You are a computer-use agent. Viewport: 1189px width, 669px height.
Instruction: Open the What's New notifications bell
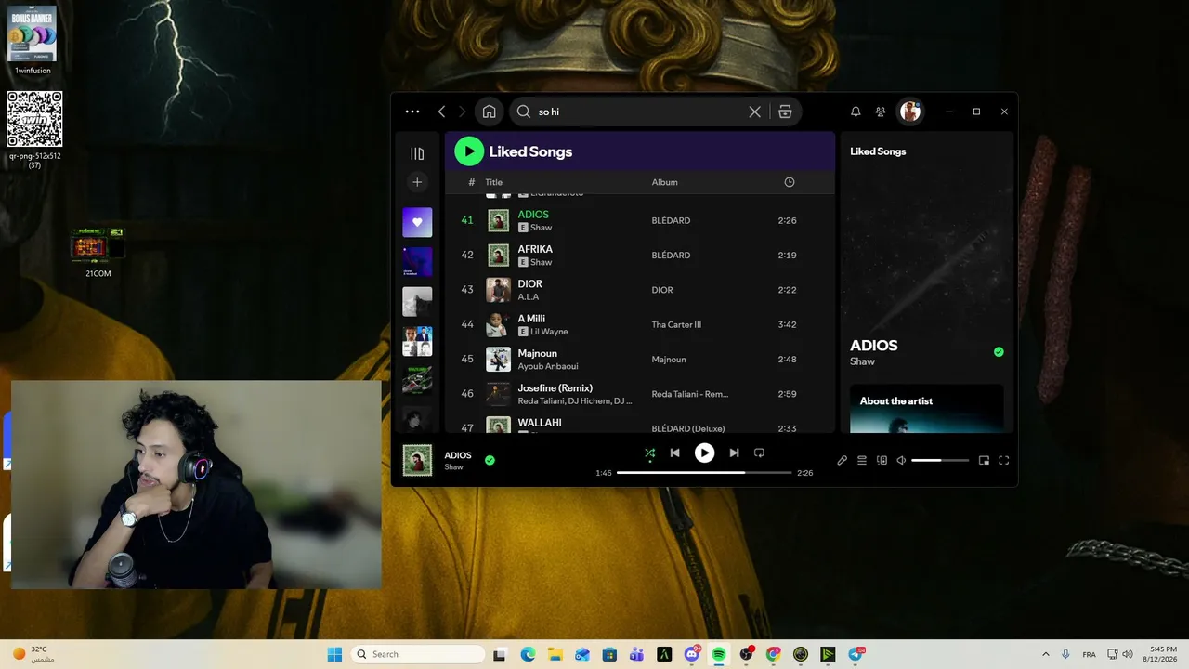pyautogui.click(x=856, y=111)
